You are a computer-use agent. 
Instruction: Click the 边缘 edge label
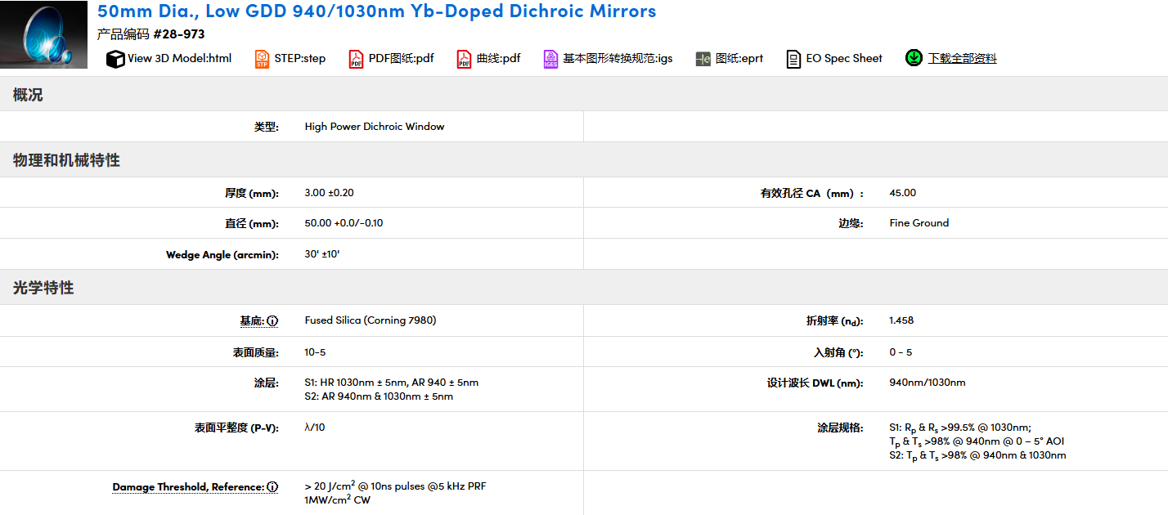click(851, 223)
